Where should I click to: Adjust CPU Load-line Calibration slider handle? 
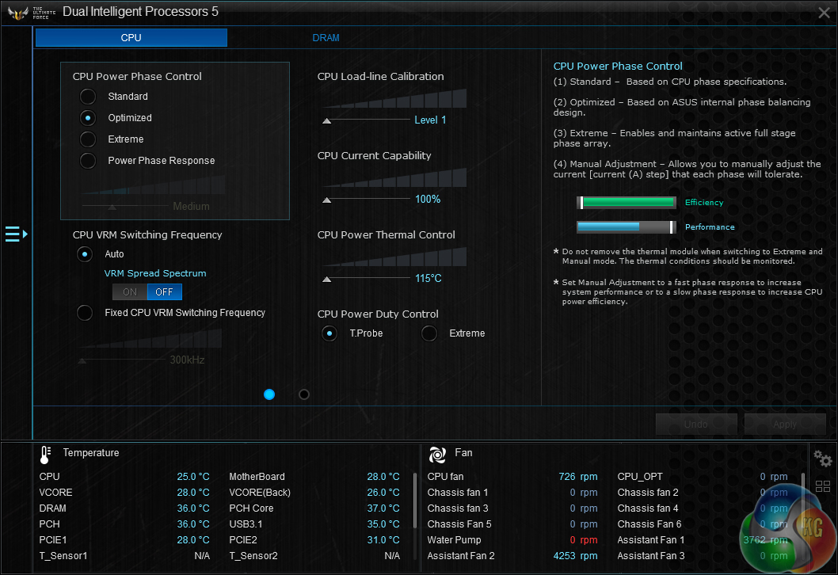coord(326,121)
